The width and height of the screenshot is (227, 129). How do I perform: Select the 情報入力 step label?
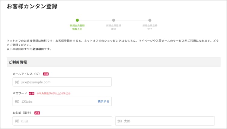[x=77, y=29]
